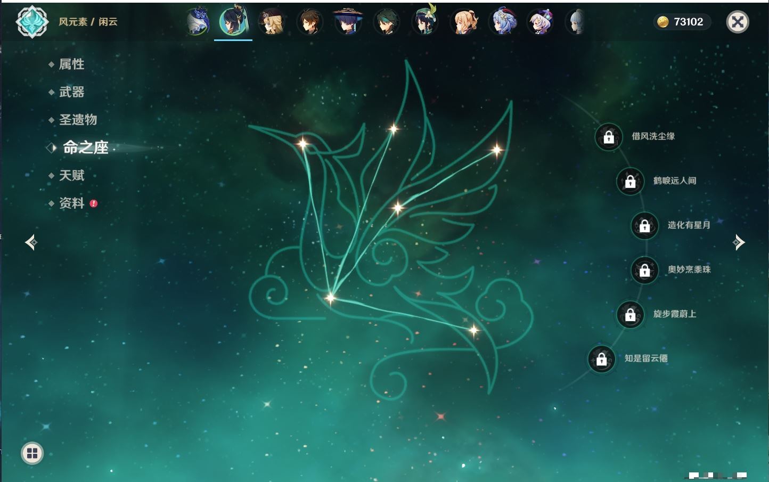Open the locked constellation 借风洗尘缘
This screenshot has height=482, width=769.
point(609,137)
